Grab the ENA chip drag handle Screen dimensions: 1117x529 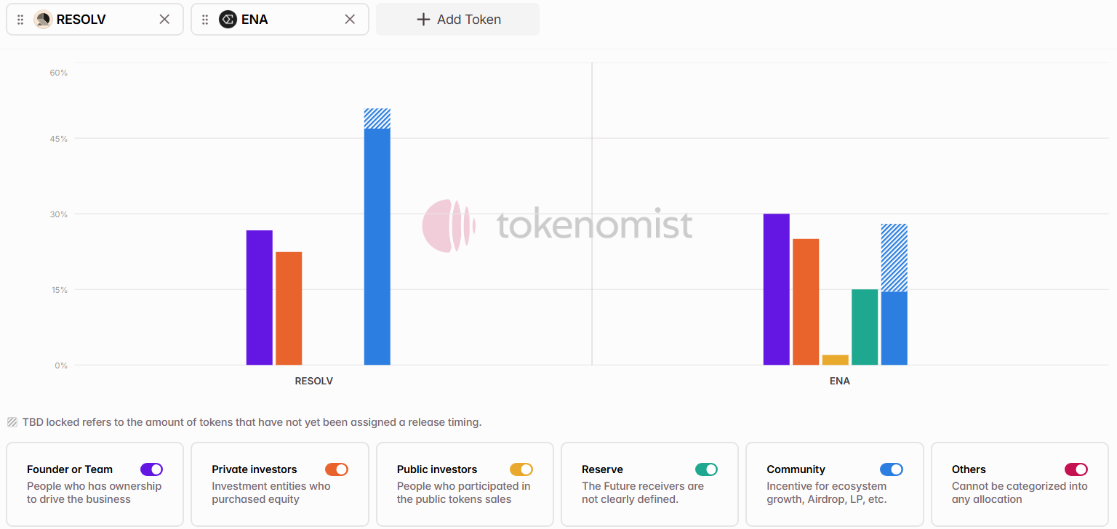click(205, 20)
